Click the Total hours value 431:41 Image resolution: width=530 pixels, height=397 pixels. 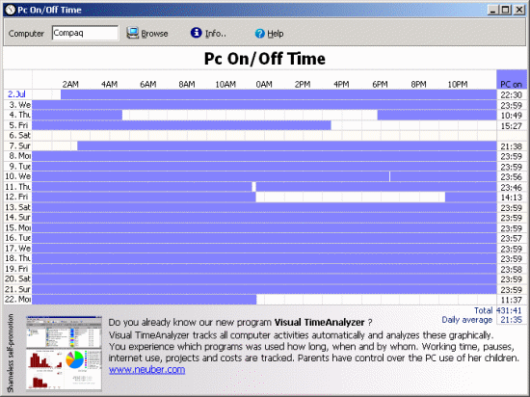click(510, 310)
